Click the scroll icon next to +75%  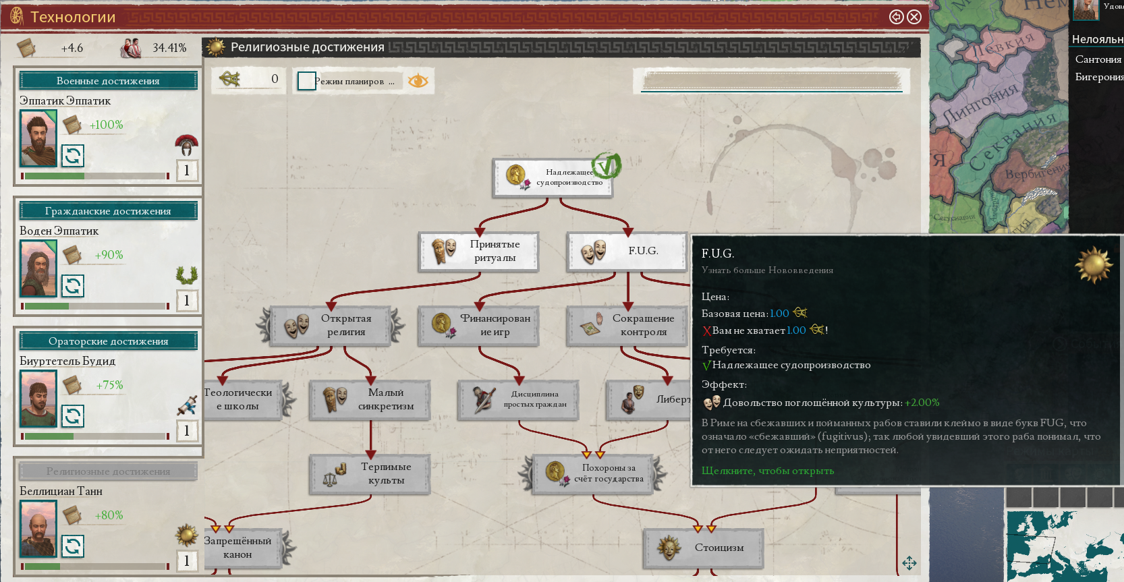72,384
